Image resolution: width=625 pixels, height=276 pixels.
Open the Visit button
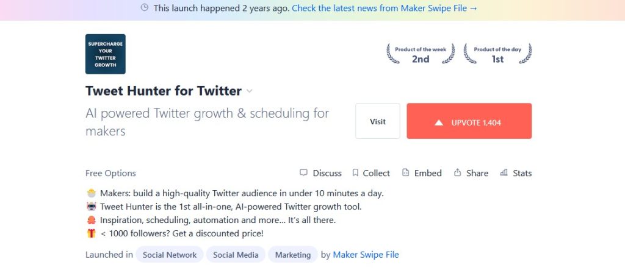coord(377,121)
